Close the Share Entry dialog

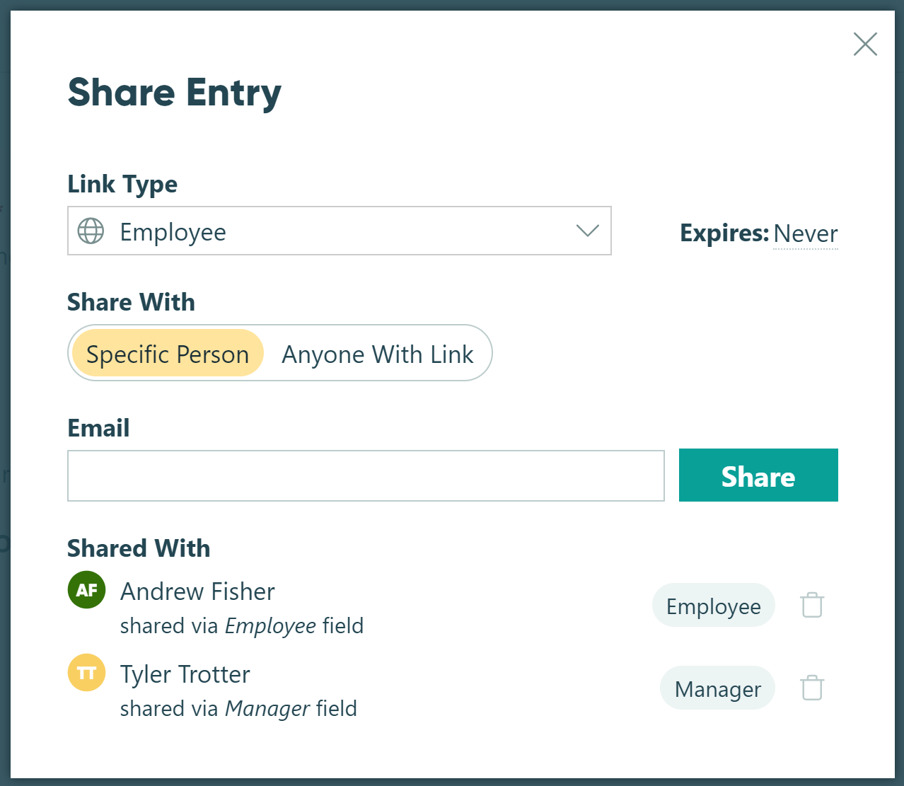coord(865,44)
